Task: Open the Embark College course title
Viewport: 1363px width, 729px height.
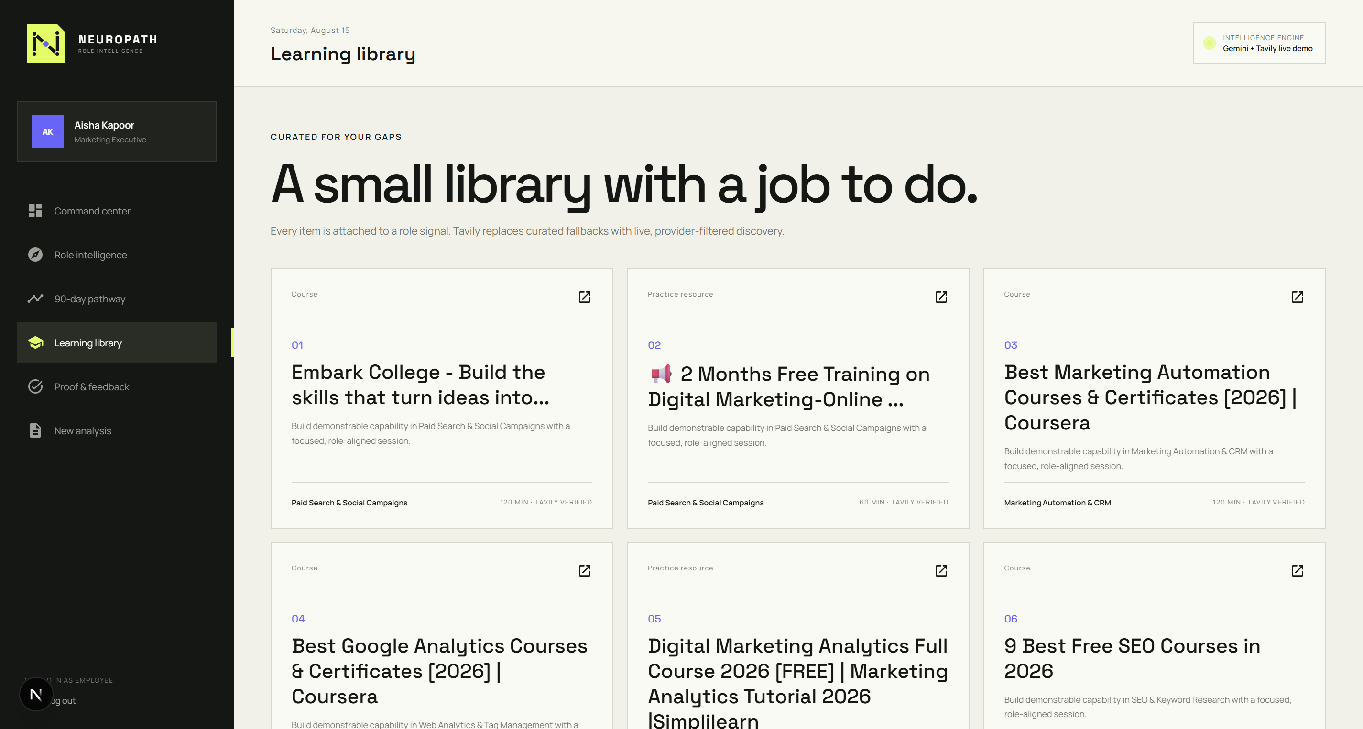Action: click(x=420, y=384)
